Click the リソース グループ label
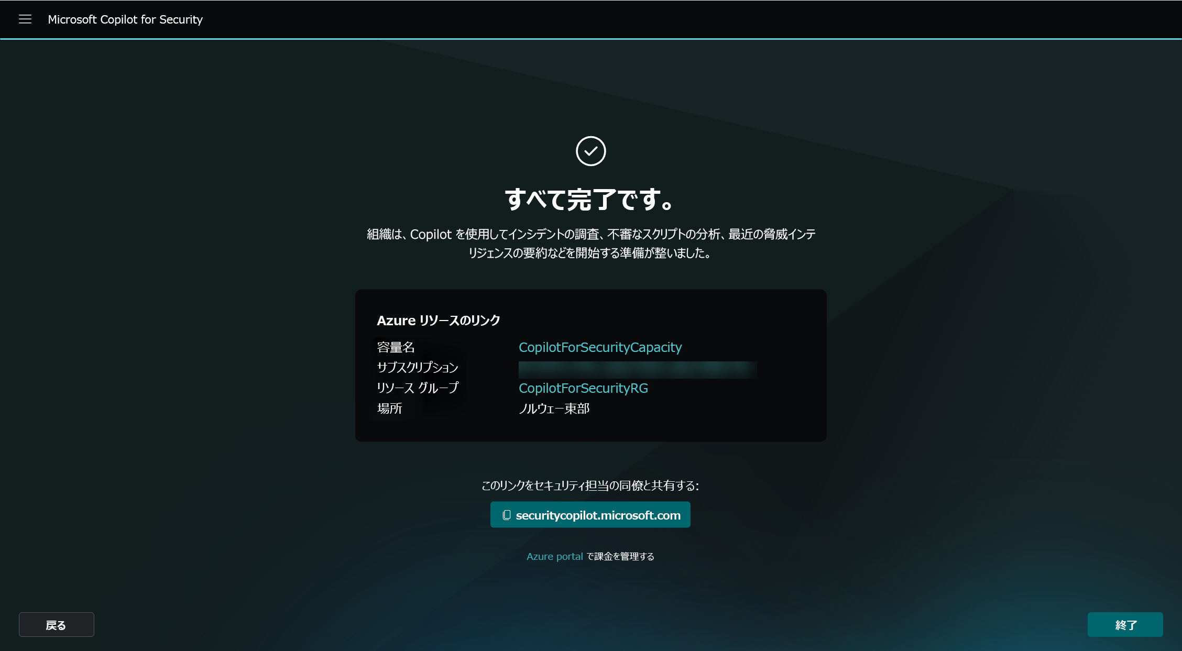The width and height of the screenshot is (1182, 651). (417, 388)
